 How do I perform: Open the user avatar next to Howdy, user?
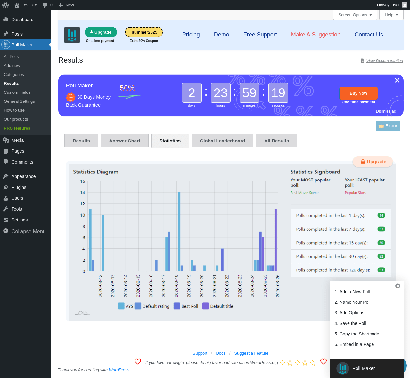point(405,5)
